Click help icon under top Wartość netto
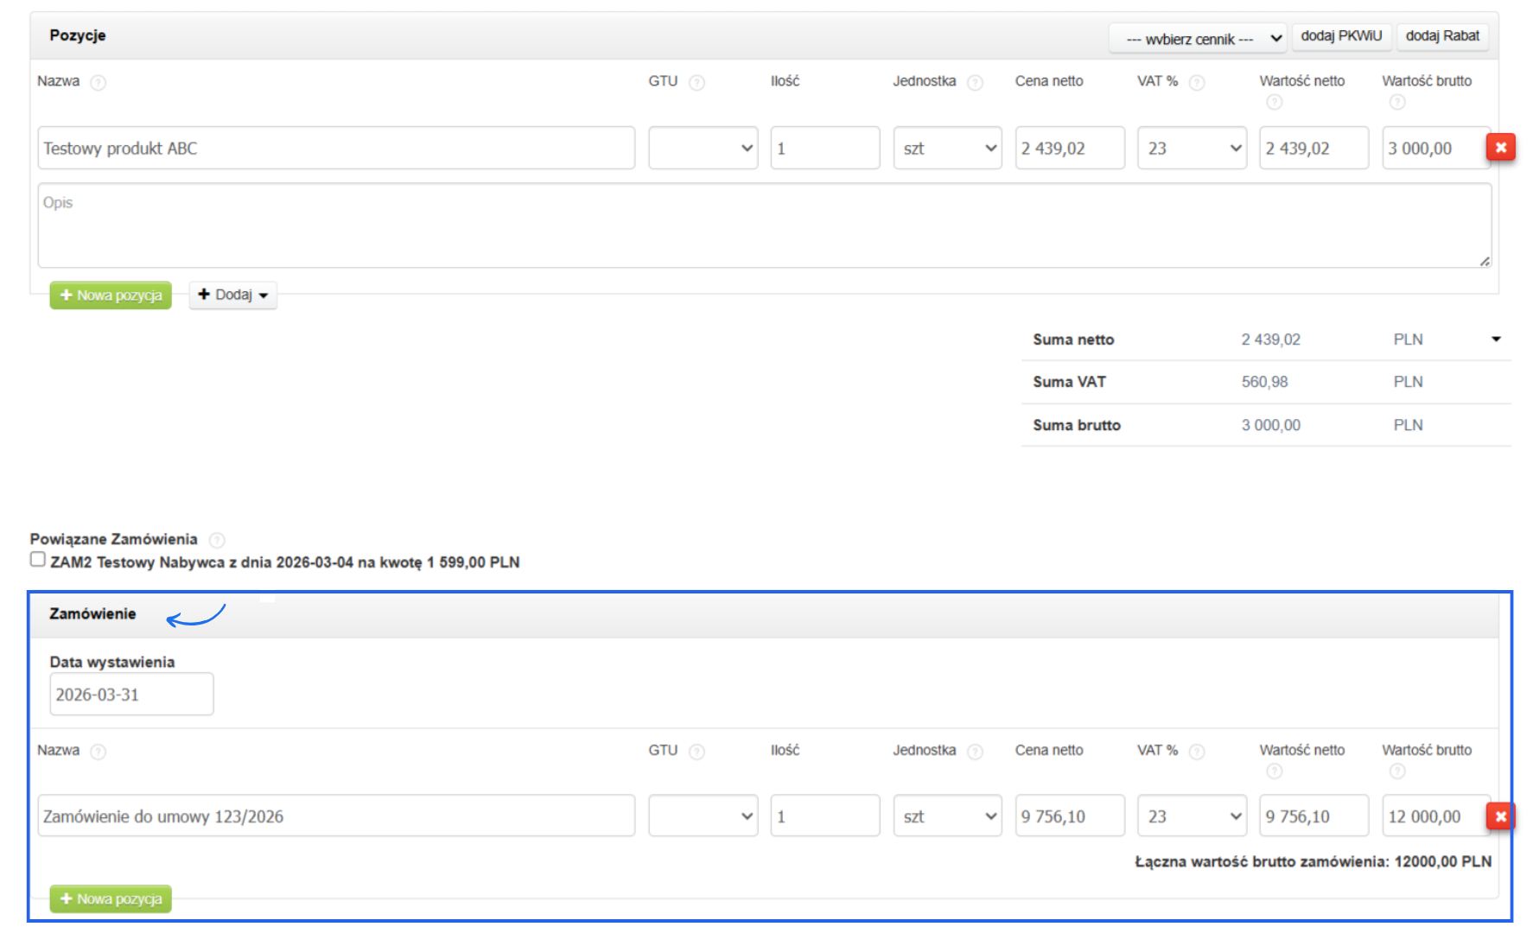 coord(1274,103)
